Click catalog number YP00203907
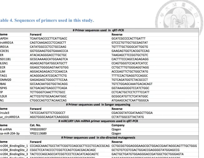This screenshot has height=158, width=204. click(38, 129)
